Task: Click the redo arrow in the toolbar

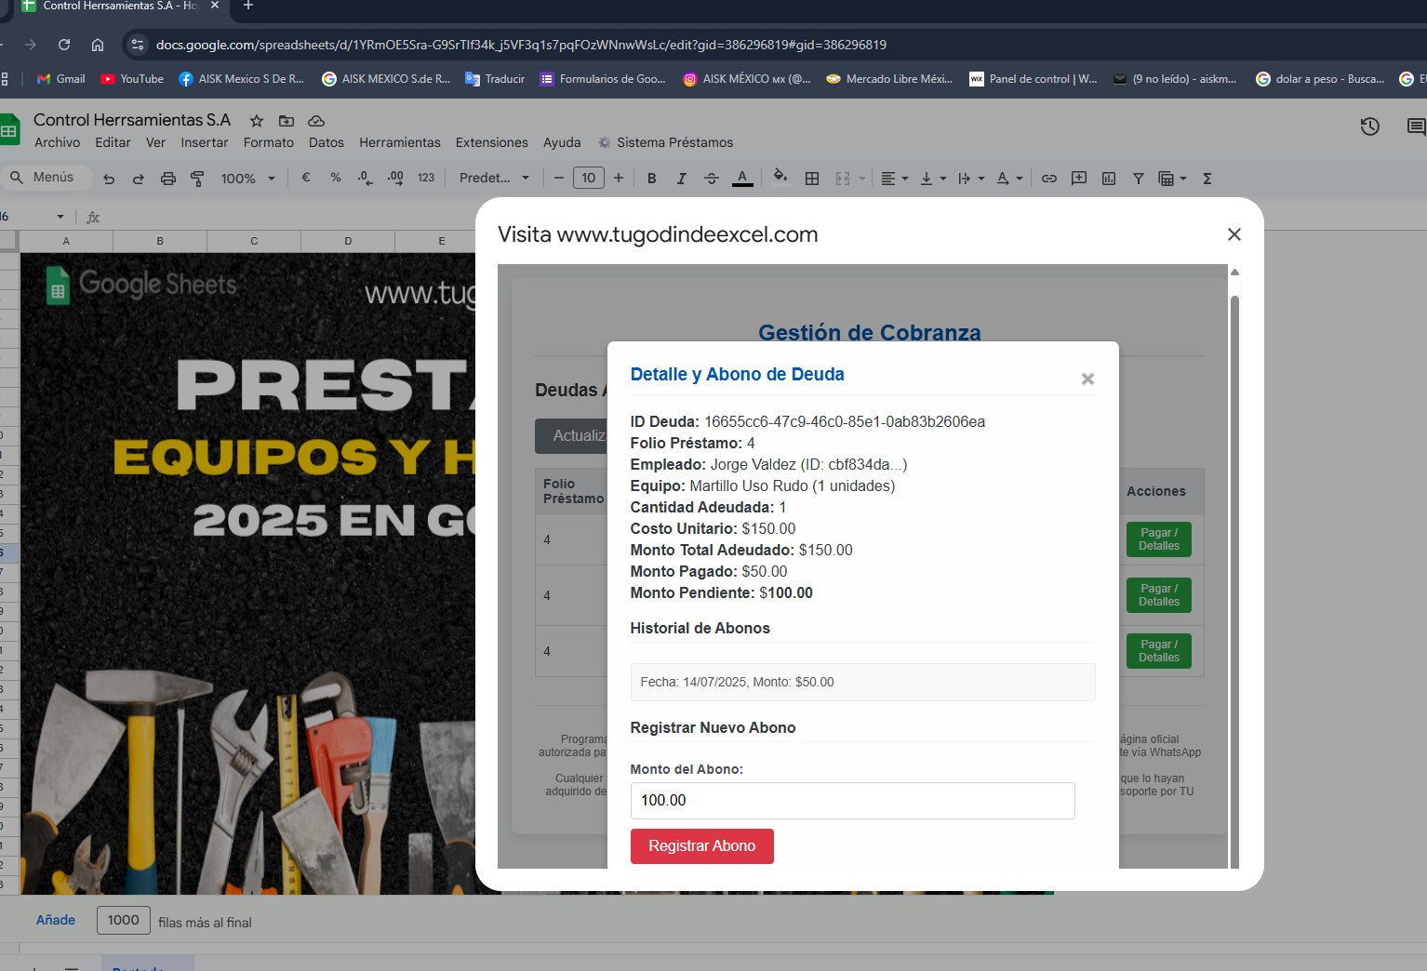Action: (139, 179)
